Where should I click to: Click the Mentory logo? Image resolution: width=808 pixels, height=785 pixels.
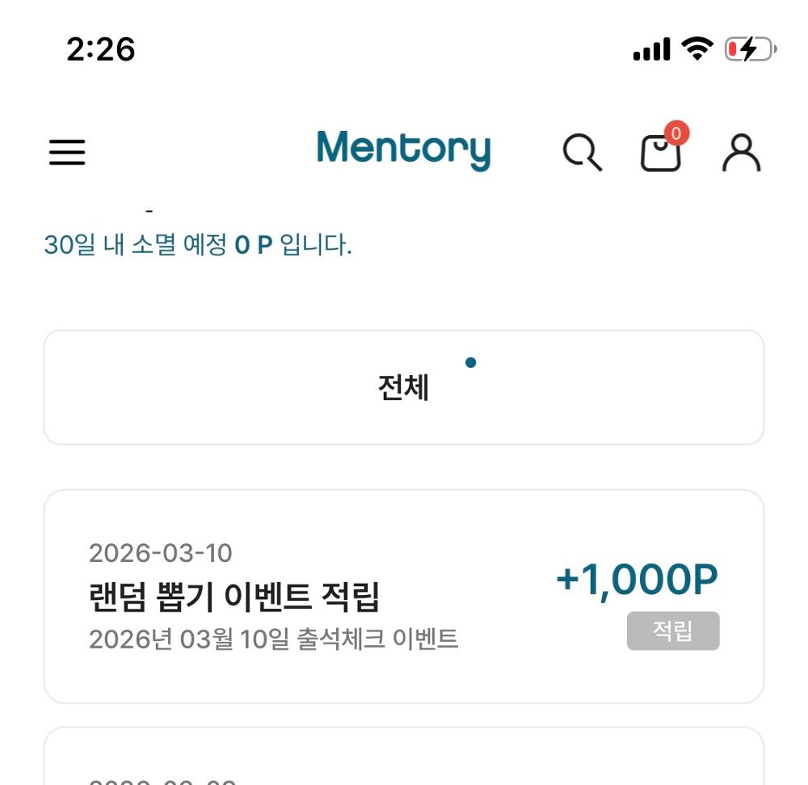pos(404,150)
